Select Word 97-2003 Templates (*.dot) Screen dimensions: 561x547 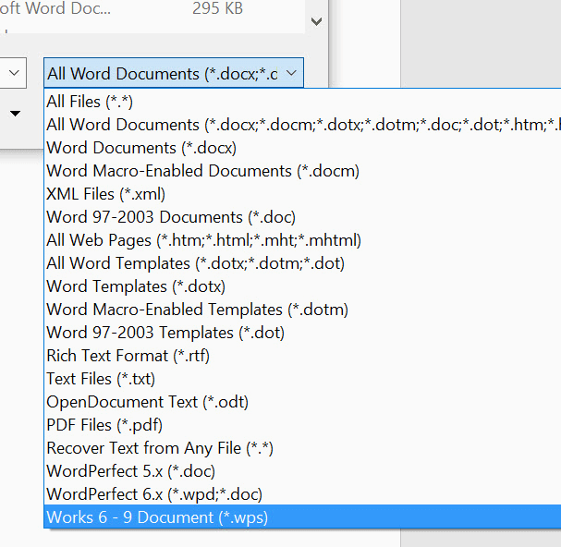click(302, 333)
